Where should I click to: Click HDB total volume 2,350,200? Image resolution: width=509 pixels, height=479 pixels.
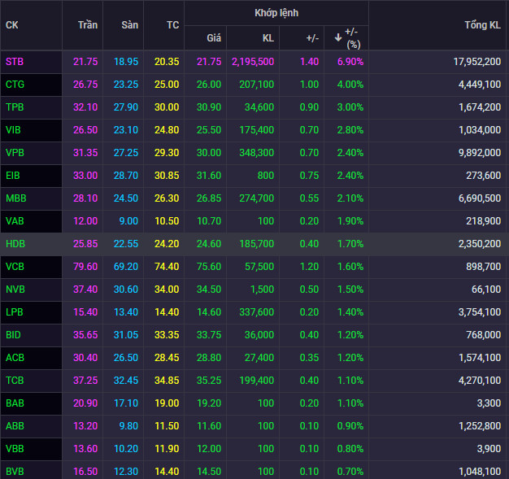tap(480, 243)
